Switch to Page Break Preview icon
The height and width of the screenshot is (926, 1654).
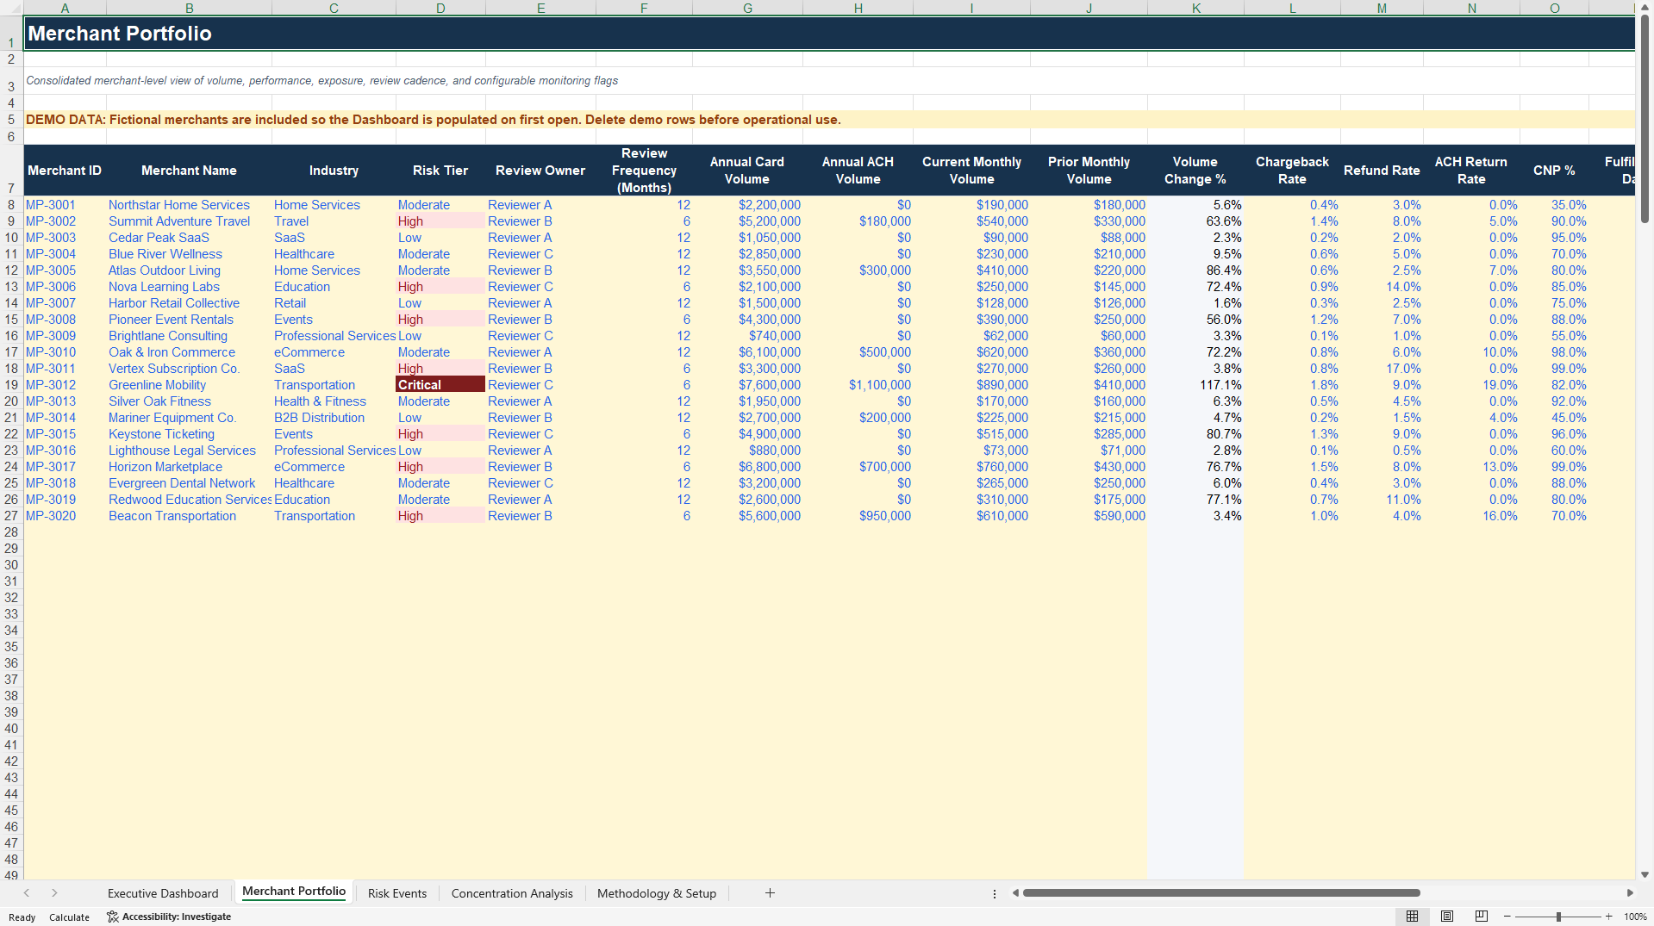coord(1482,917)
